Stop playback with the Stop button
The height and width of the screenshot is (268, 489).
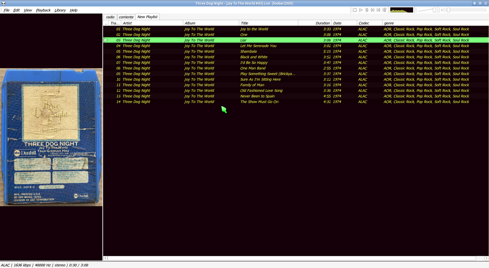pyautogui.click(x=355, y=10)
